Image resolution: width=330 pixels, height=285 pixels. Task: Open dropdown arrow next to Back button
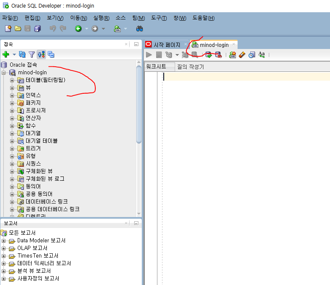click(87, 29)
